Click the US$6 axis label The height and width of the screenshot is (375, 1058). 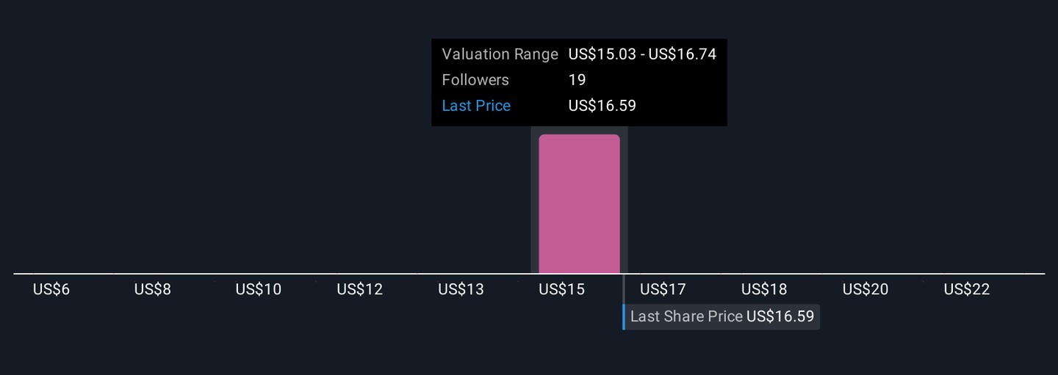pyautogui.click(x=51, y=290)
